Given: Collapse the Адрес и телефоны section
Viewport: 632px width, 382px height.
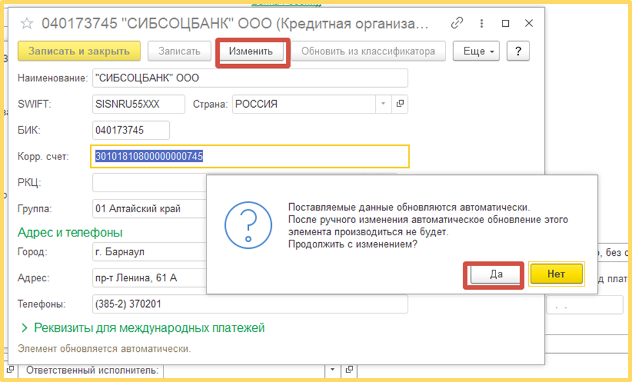Looking at the screenshot, I should pyautogui.click(x=70, y=233).
